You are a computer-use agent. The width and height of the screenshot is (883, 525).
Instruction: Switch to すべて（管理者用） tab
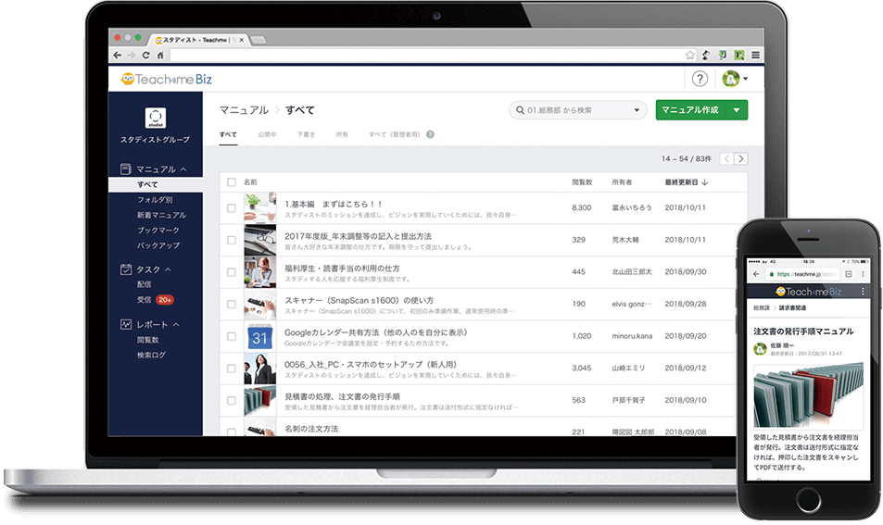[395, 134]
